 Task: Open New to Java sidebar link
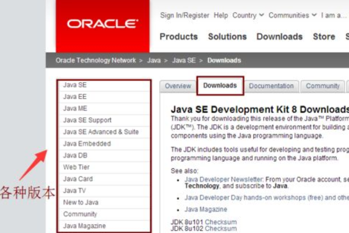click(x=80, y=202)
